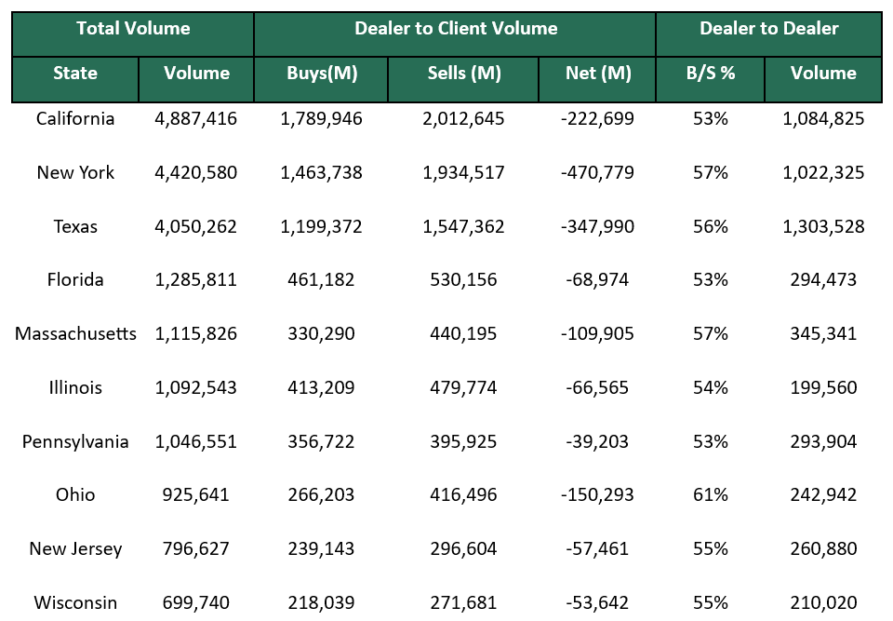The image size is (893, 621).
Task: Select Texas's dealer to dealer volume 1,303,528
Action: click(823, 226)
